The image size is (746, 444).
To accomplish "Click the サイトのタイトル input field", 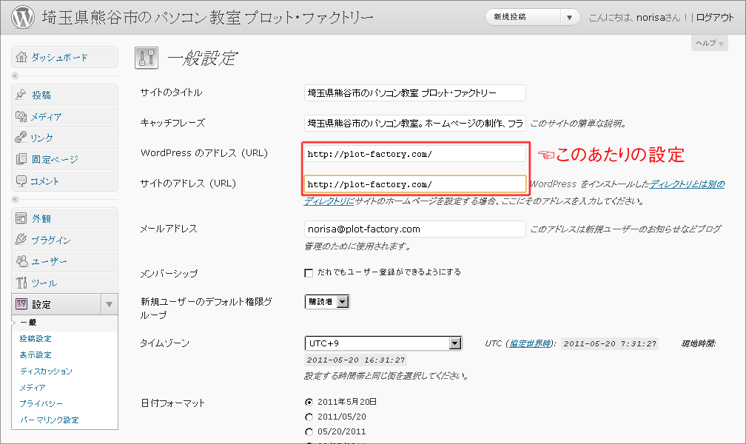I will 415,92.
